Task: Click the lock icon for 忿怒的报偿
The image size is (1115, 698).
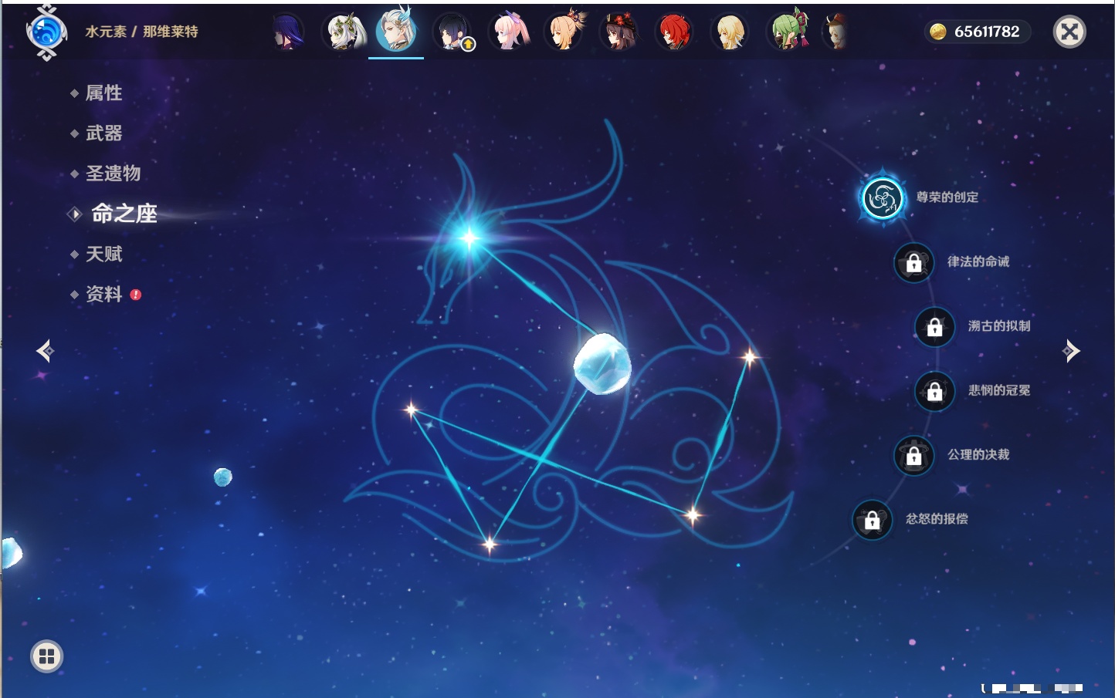Action: [x=872, y=520]
